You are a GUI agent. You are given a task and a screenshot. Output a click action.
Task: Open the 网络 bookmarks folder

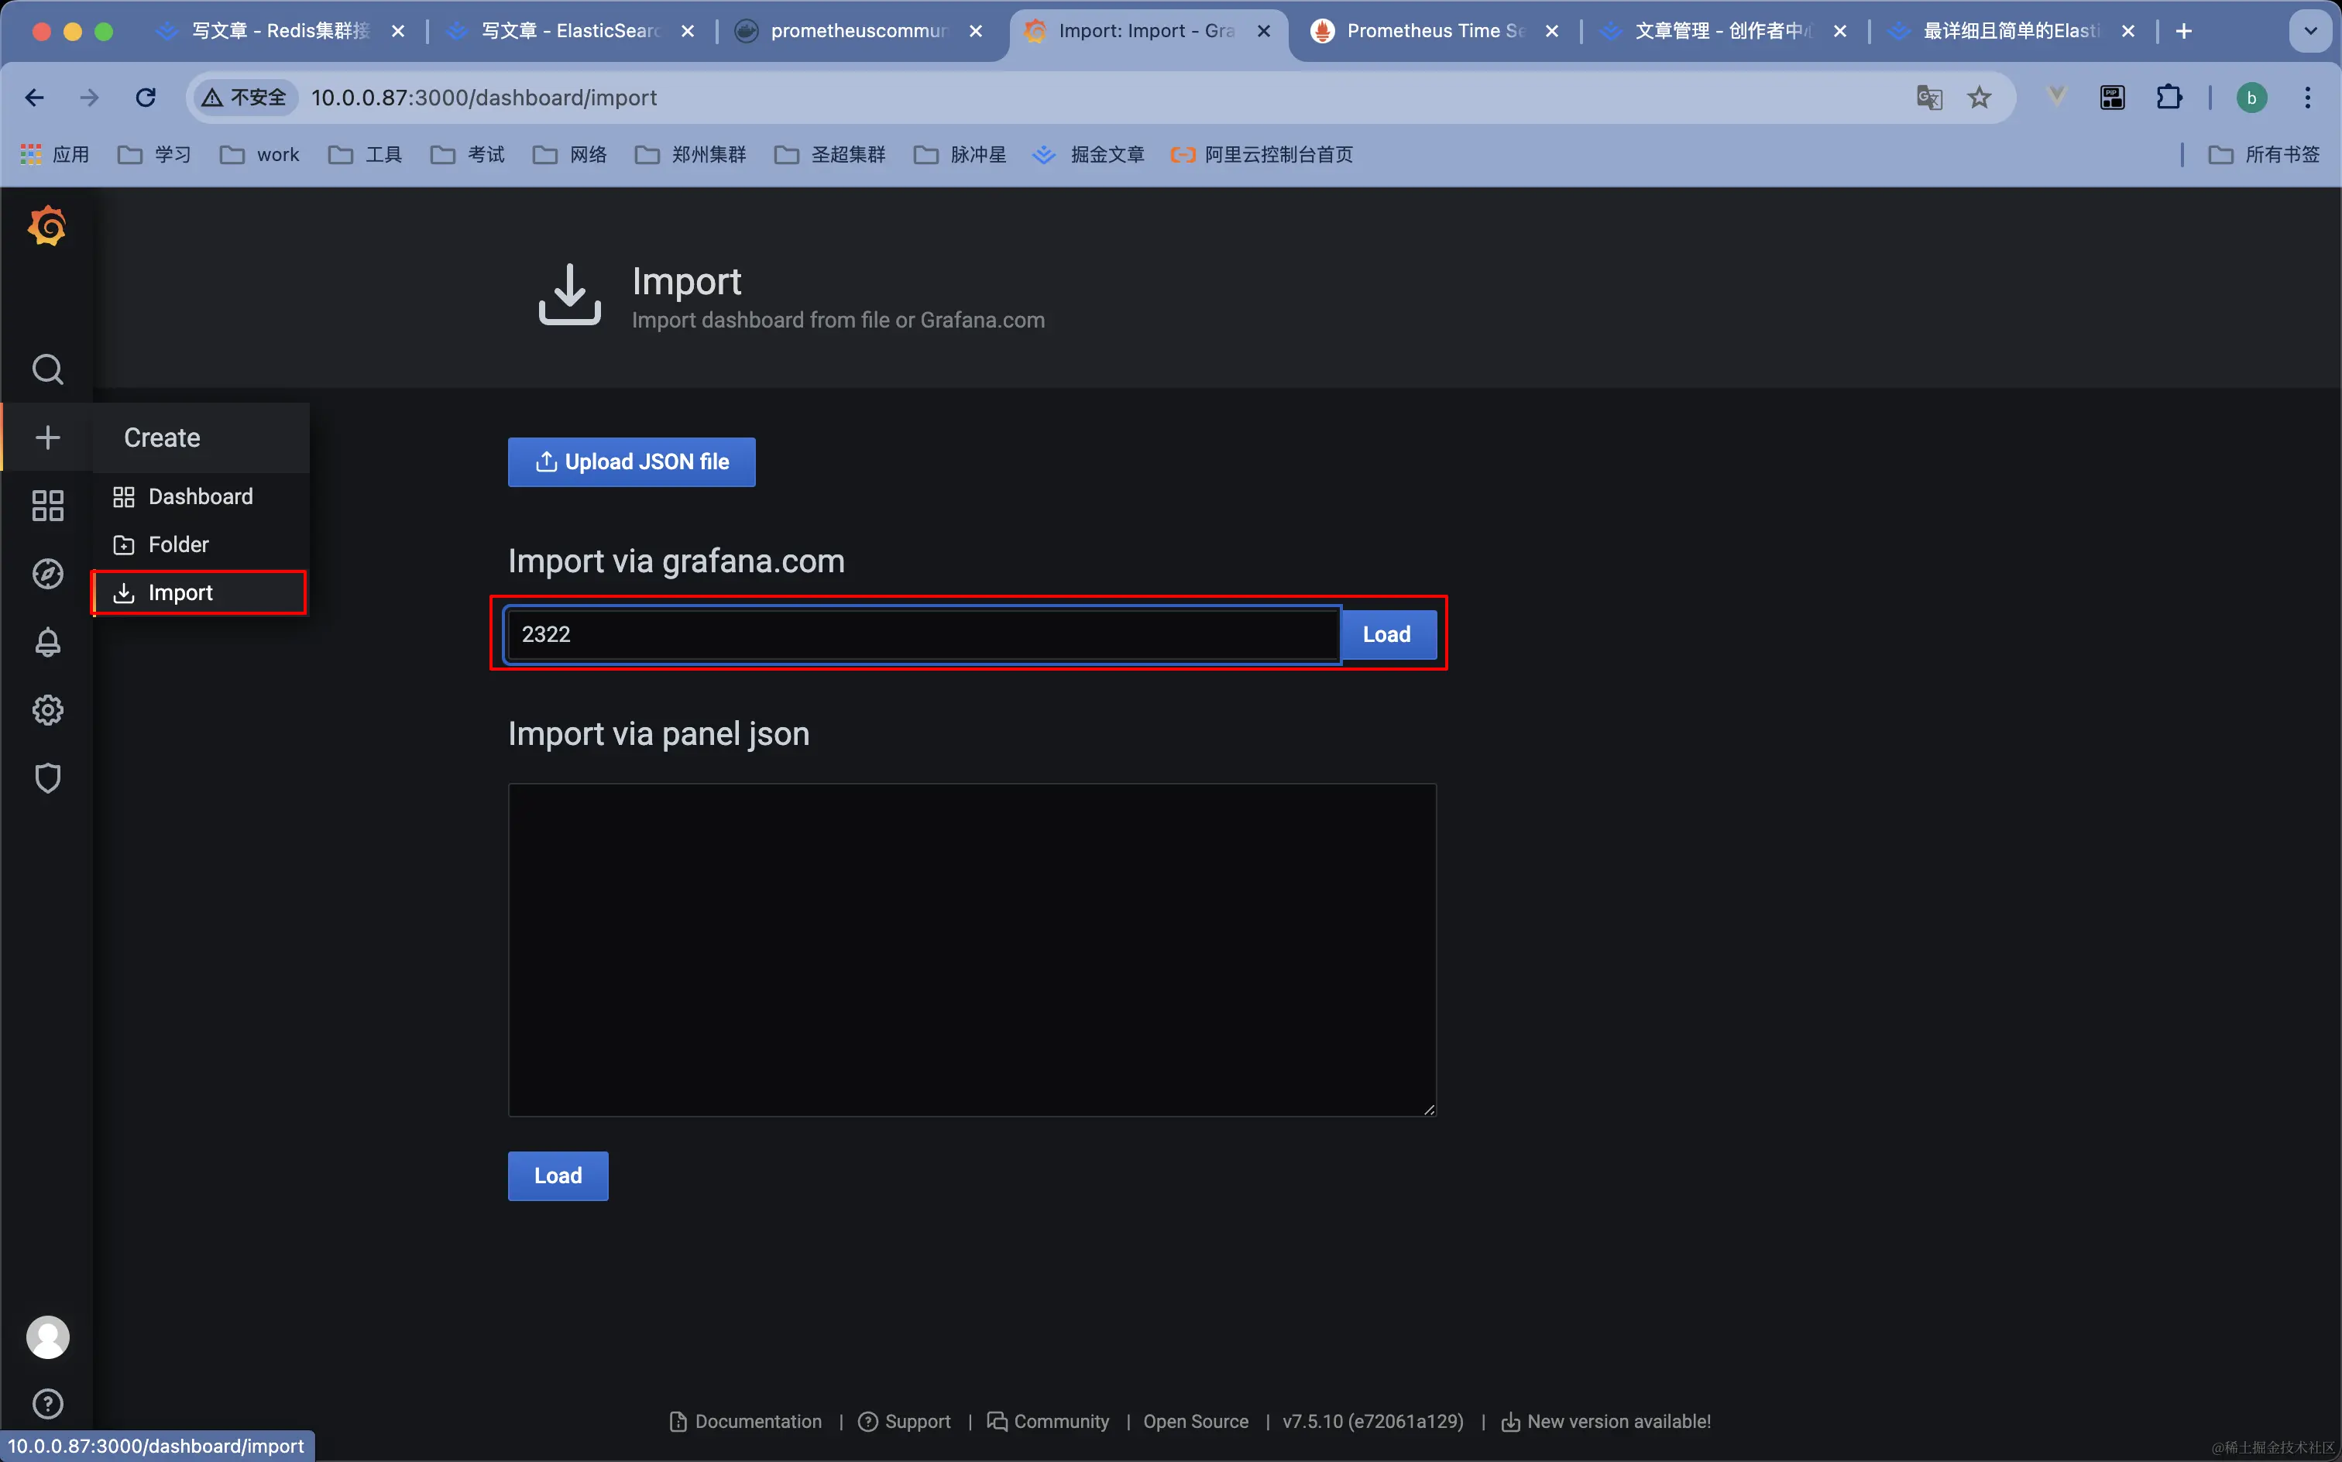[571, 155]
